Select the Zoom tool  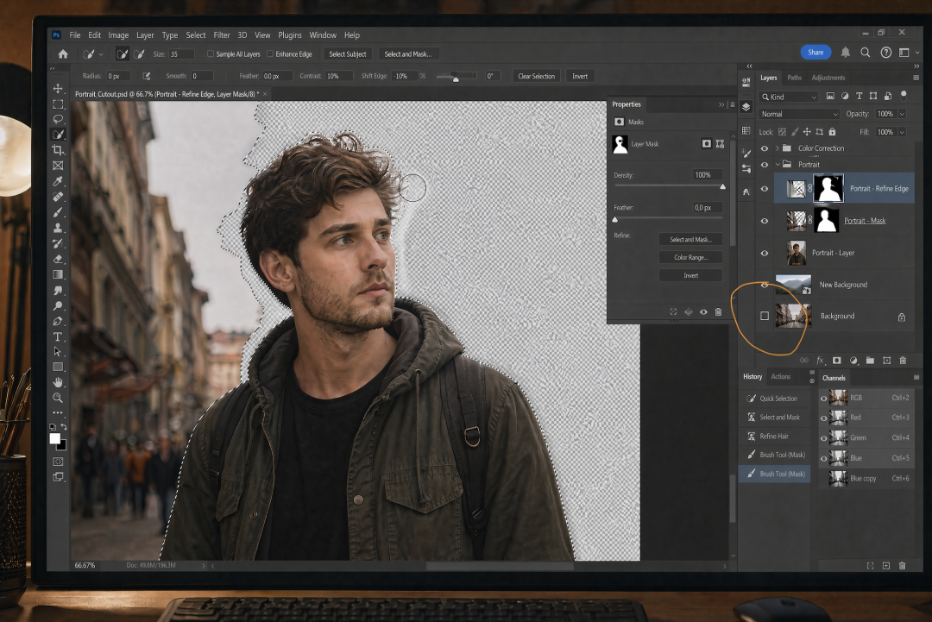tap(58, 398)
